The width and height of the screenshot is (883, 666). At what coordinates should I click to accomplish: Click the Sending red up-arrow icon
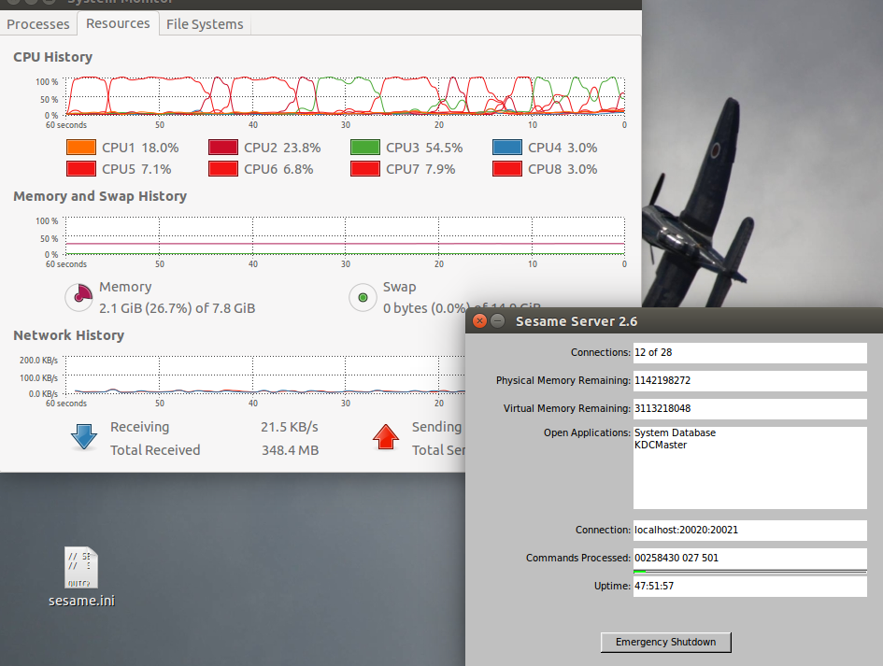coord(386,437)
